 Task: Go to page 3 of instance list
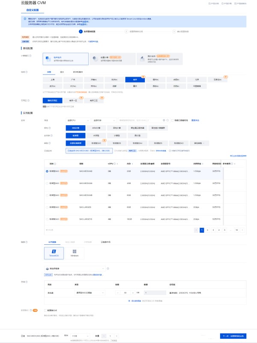(213, 230)
